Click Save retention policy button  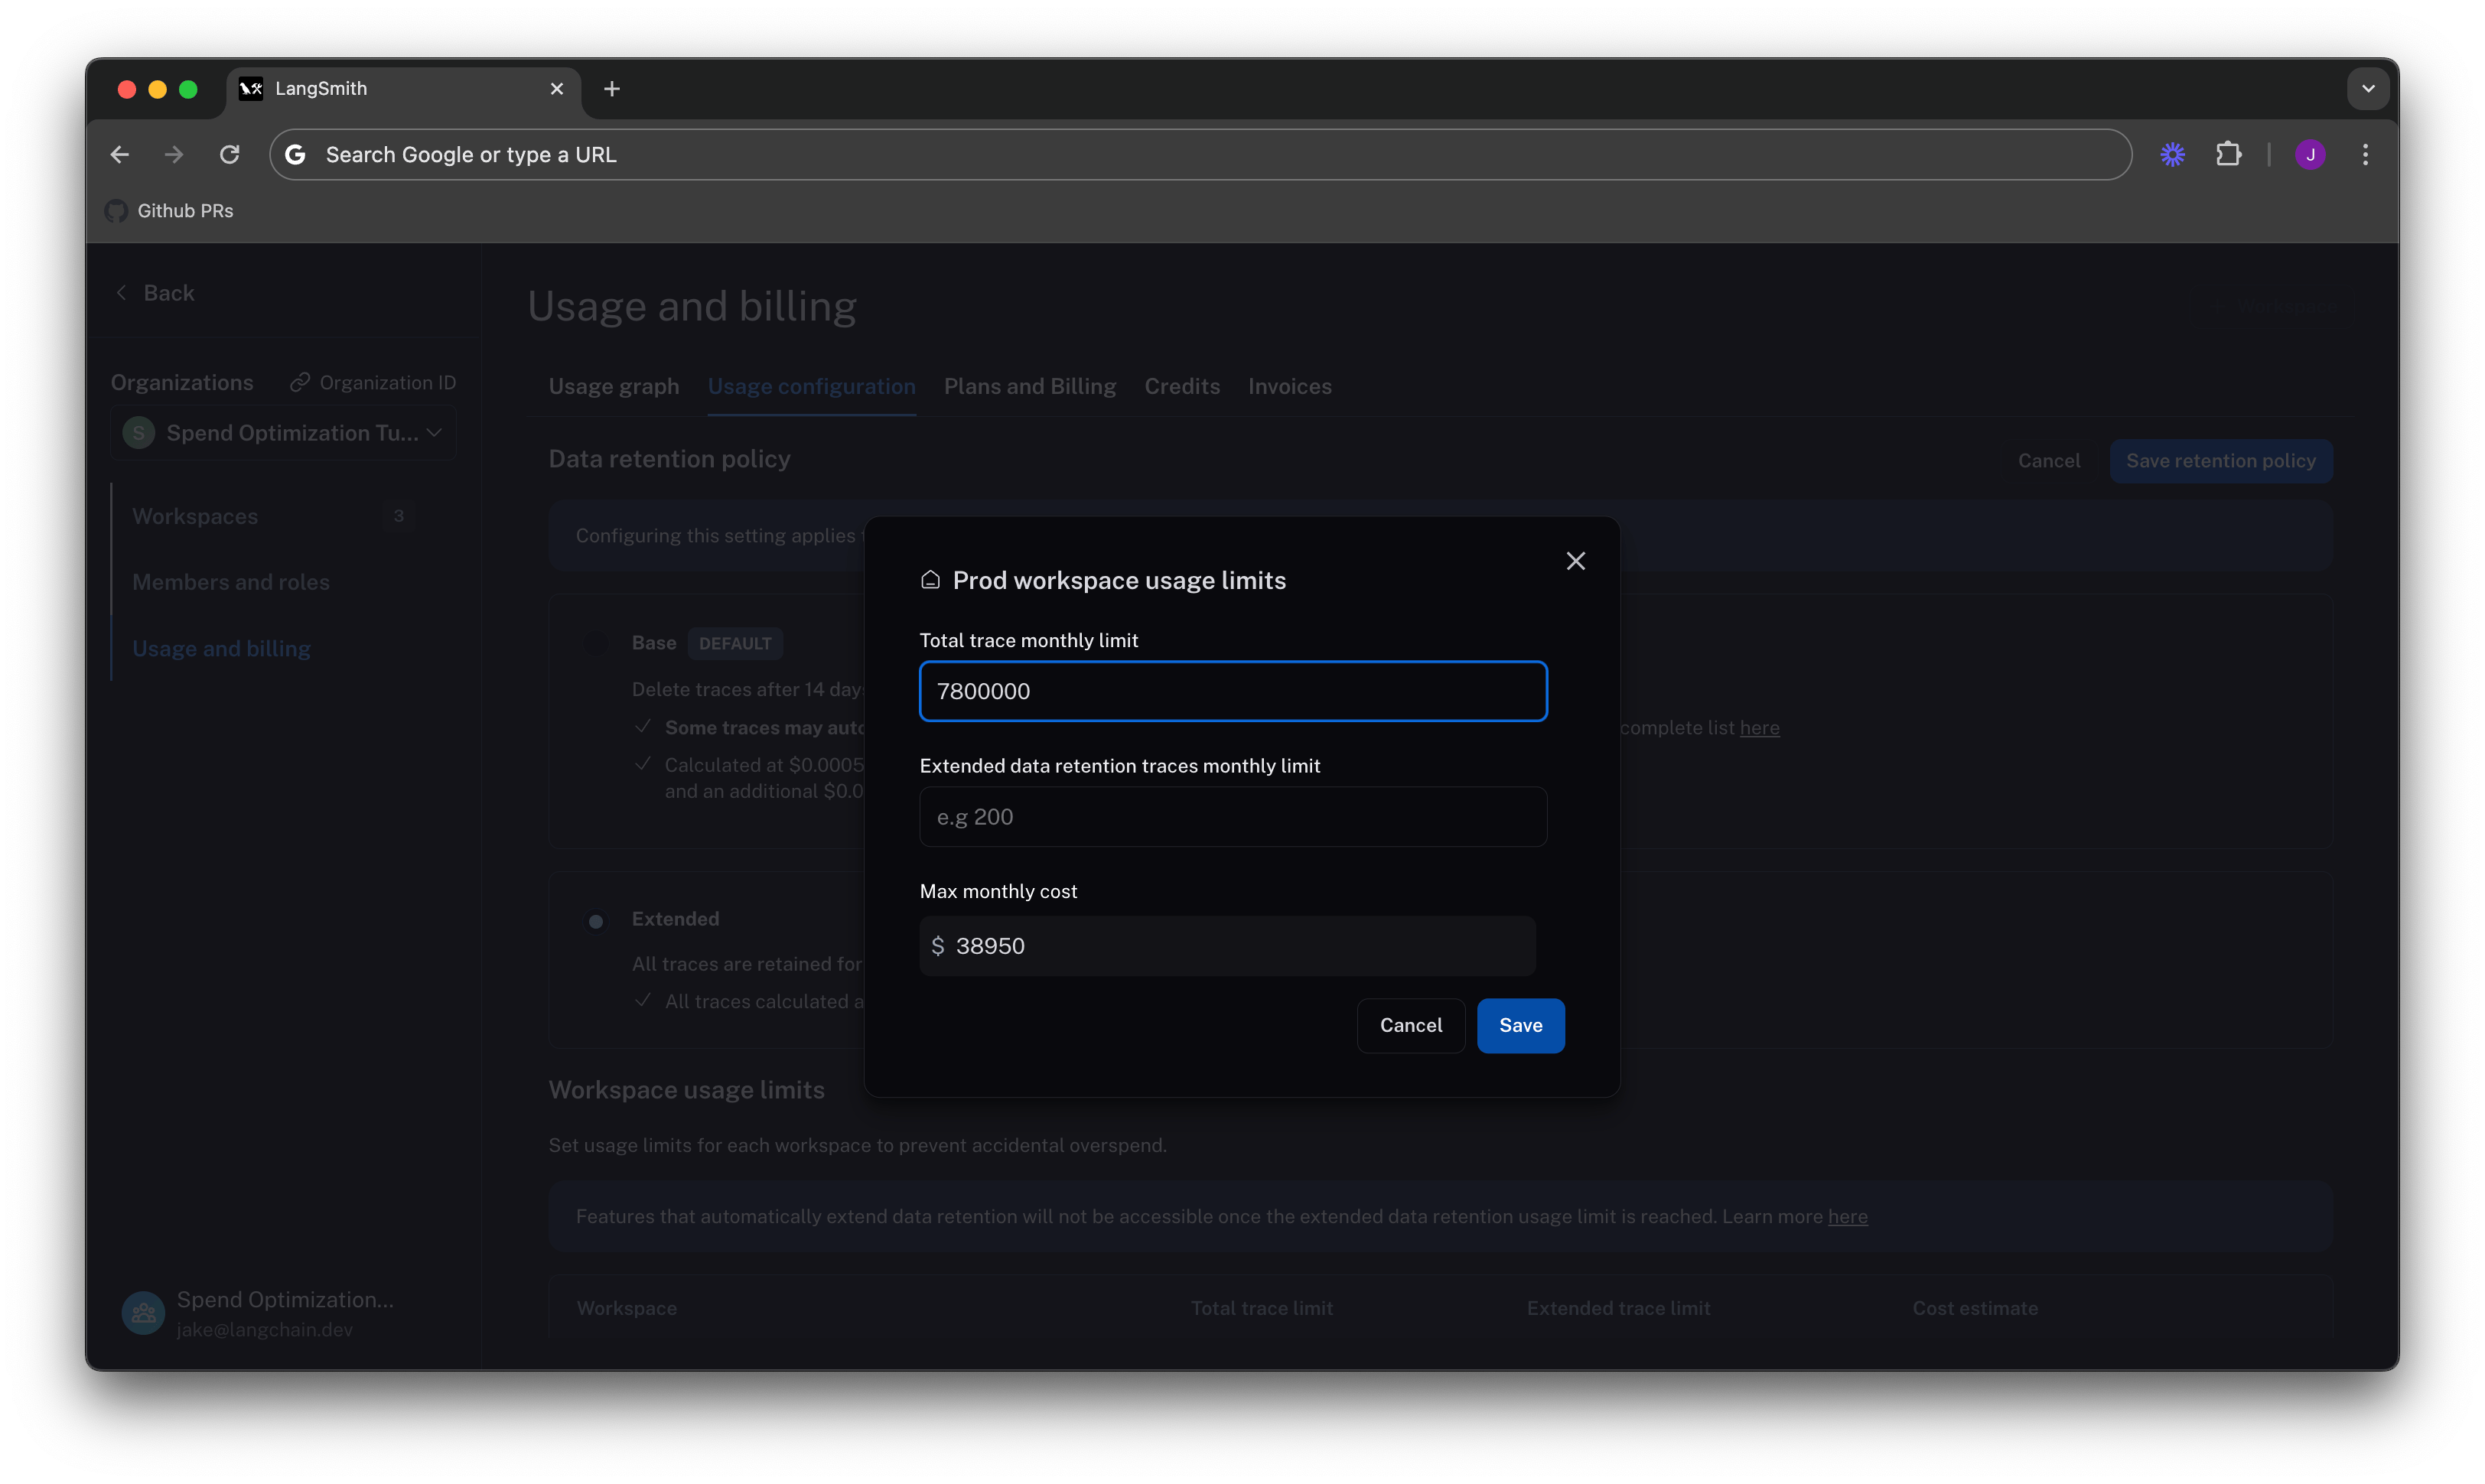(x=2220, y=461)
